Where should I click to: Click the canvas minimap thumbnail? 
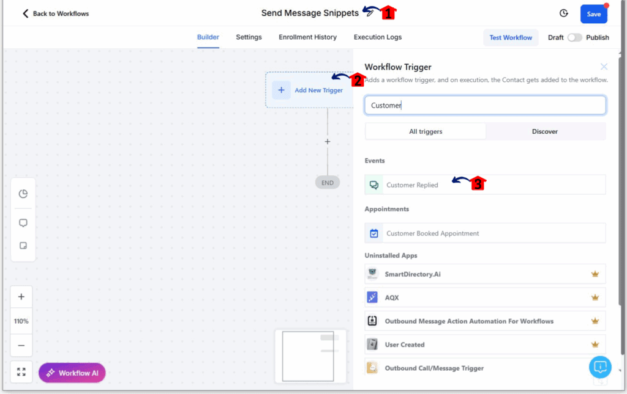coord(310,356)
